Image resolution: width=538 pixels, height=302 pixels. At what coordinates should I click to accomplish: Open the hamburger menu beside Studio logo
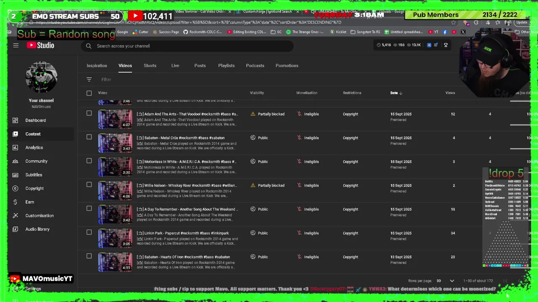(x=16, y=45)
